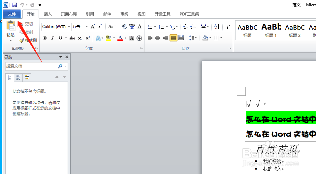Open the Calibri font name dropdown
The image size is (316, 174).
(x=69, y=27)
